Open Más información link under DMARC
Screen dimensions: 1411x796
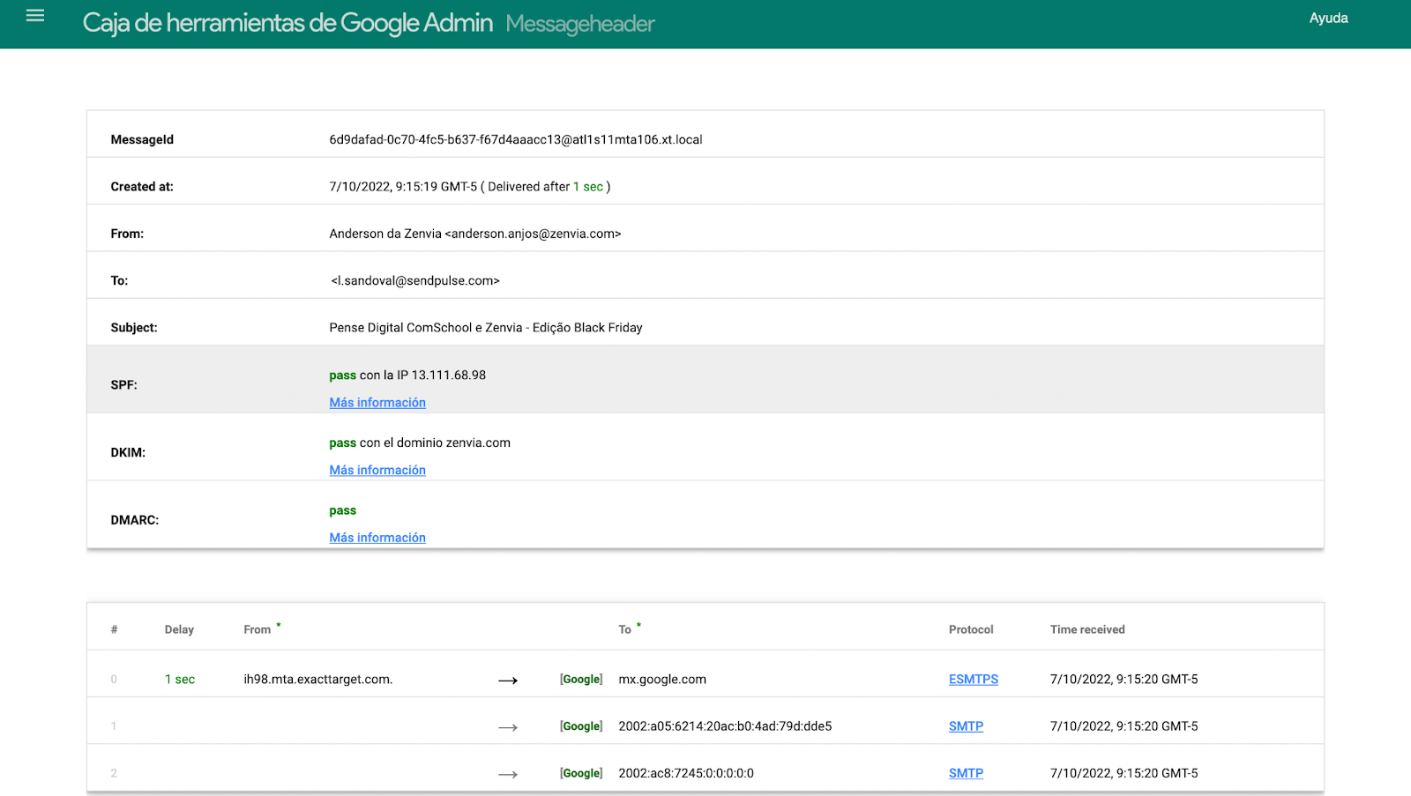click(x=377, y=538)
